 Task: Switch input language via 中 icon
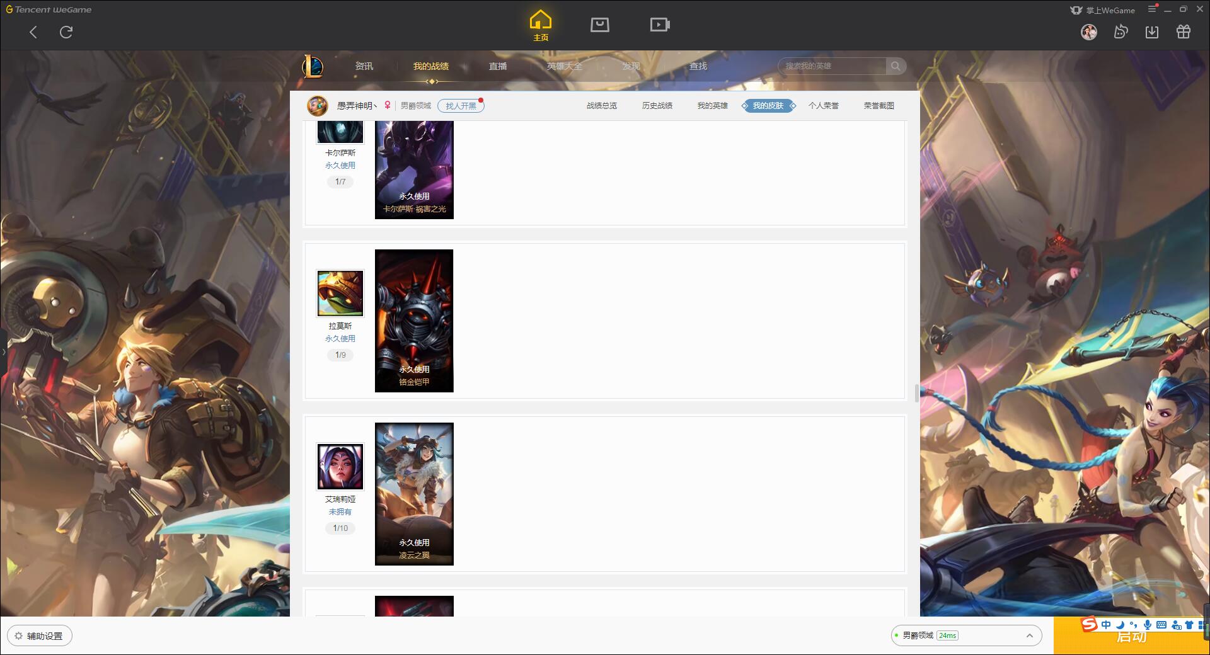pos(1106,625)
